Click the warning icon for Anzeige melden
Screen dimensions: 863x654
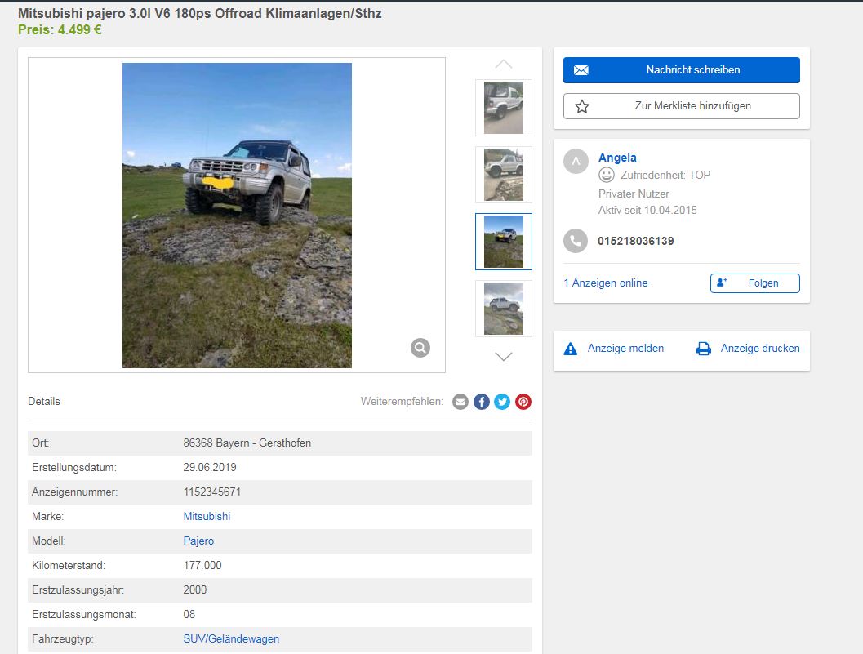(x=571, y=349)
